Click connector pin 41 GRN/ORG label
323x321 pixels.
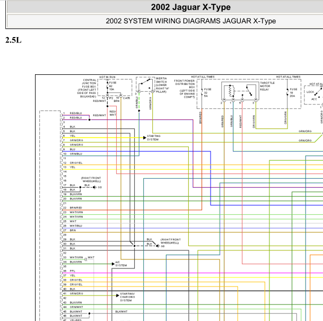76,293
